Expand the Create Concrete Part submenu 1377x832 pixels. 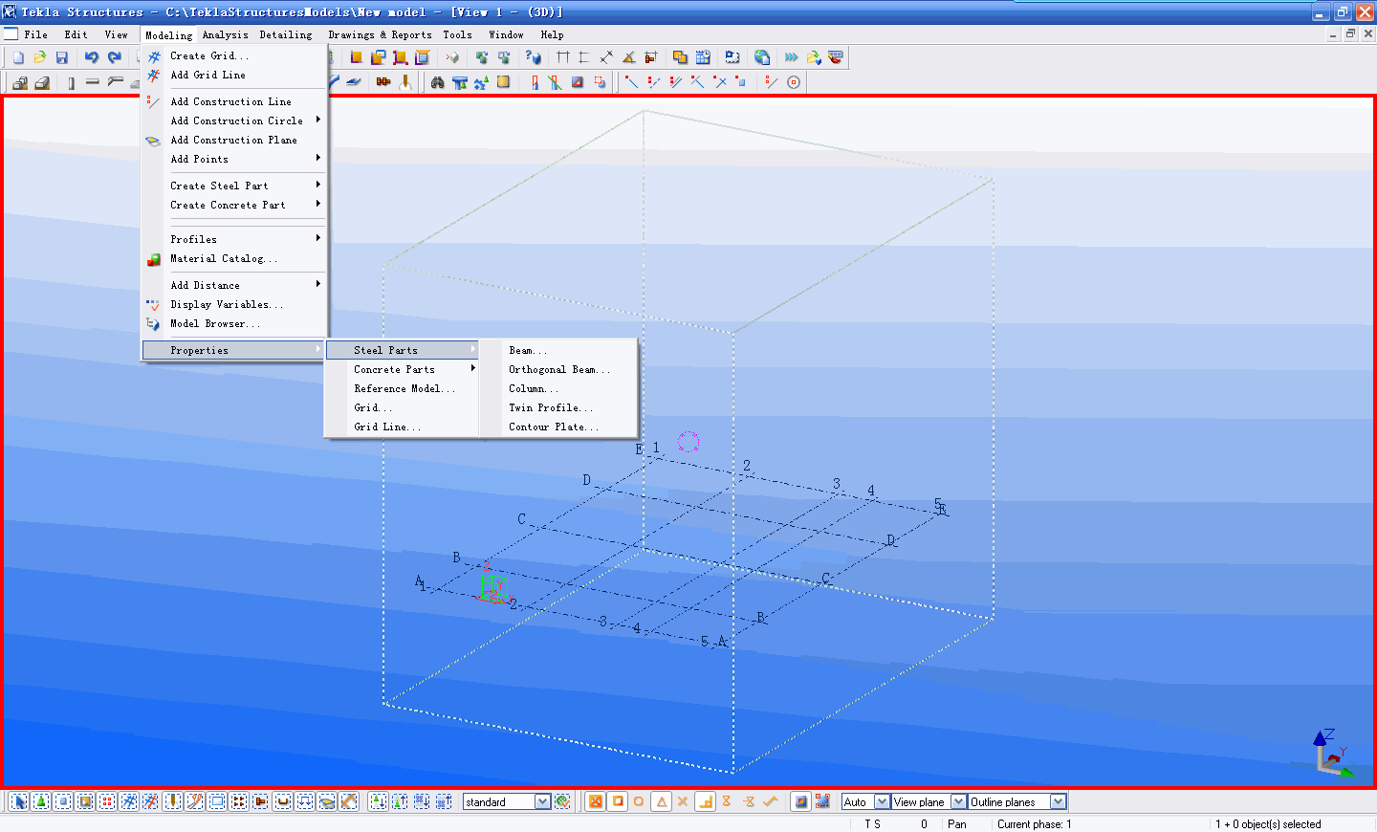pos(234,205)
